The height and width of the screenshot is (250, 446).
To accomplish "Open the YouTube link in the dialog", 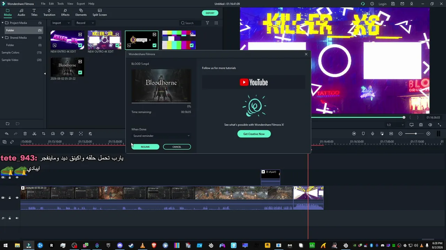I will 254,82.
